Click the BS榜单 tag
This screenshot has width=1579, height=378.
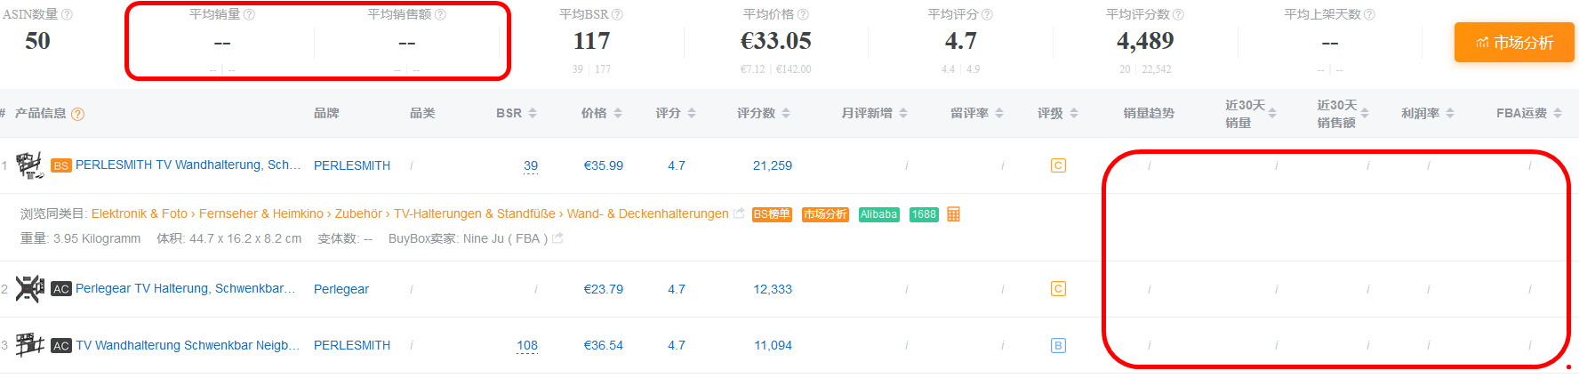pos(772,214)
